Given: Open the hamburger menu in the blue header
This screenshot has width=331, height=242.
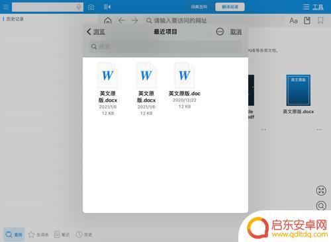Looking at the screenshot, I should [6, 7].
